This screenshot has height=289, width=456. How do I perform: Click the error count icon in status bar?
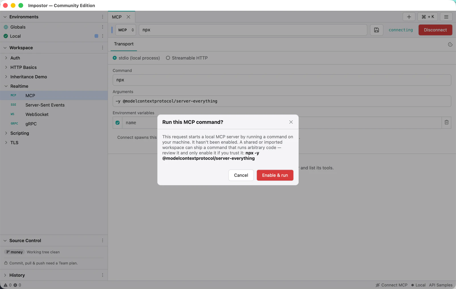[15, 285]
